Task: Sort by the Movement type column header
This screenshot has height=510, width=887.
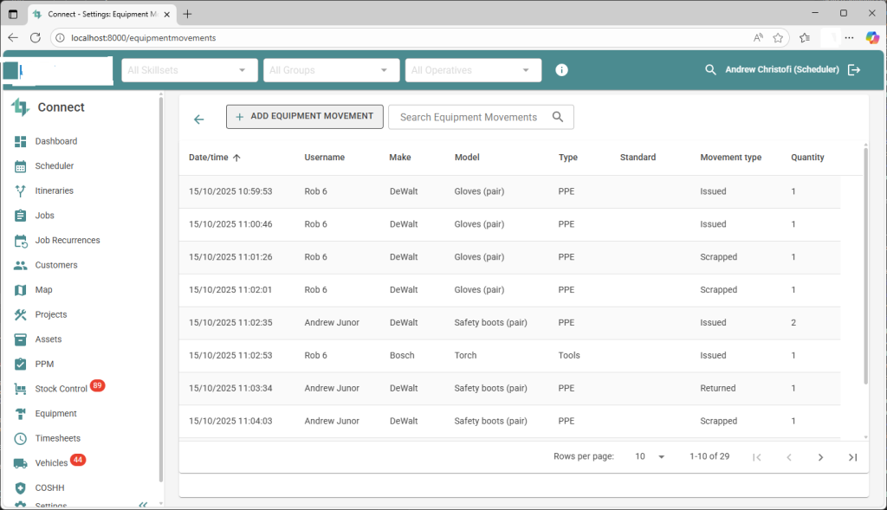Action: click(x=731, y=158)
